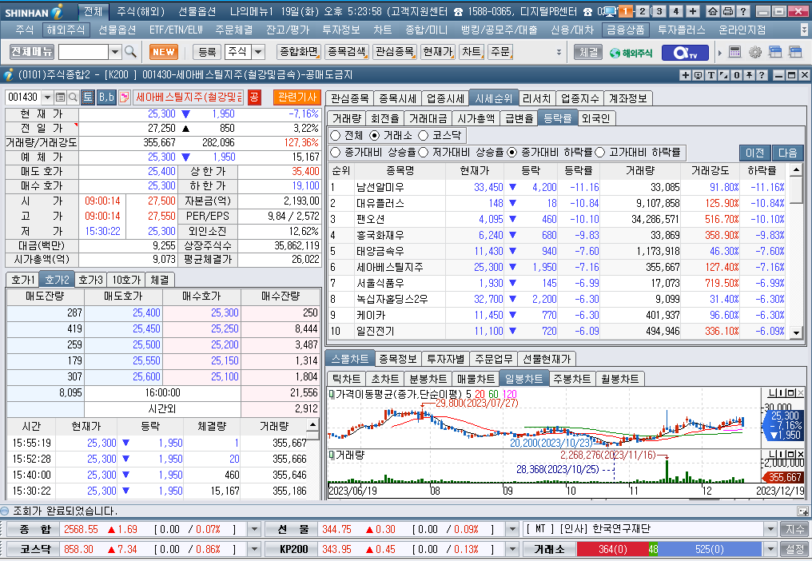Click the printer icon in the title bar
Screen dimensions: 812x561
point(727,11)
